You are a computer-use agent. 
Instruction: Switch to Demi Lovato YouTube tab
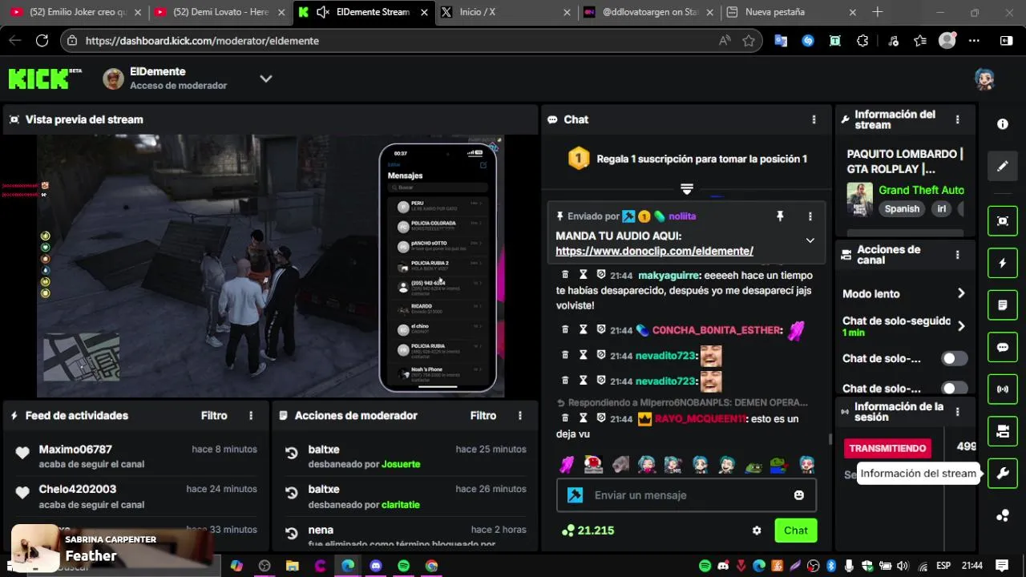pos(220,12)
